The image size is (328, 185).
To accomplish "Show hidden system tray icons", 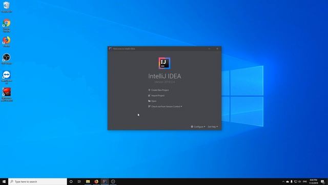I will (283, 181).
